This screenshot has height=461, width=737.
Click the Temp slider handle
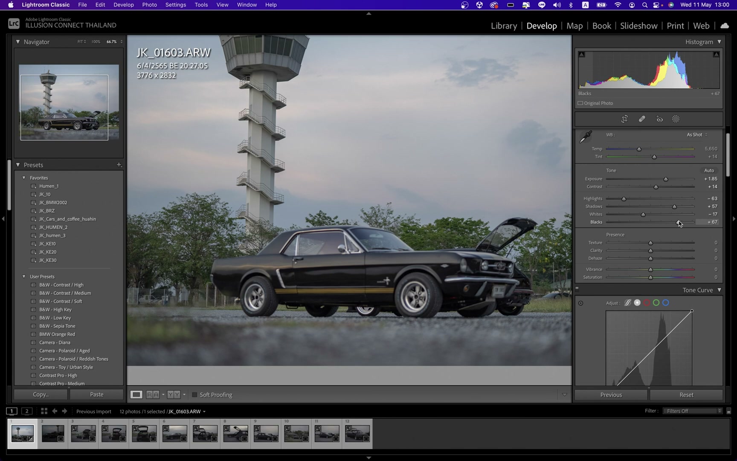click(x=639, y=149)
